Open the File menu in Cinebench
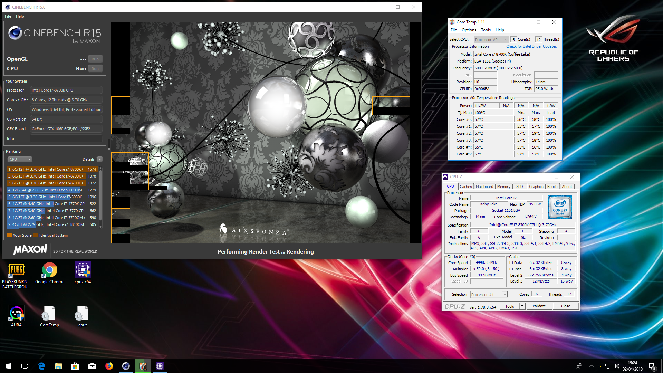This screenshot has height=373, width=663. (8, 16)
